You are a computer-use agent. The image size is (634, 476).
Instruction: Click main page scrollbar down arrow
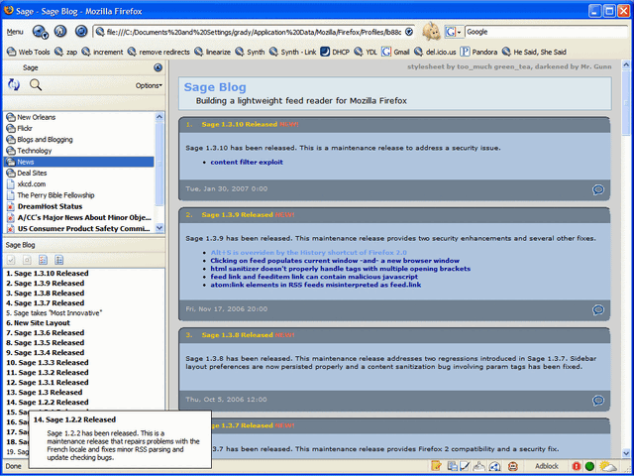[x=626, y=453]
